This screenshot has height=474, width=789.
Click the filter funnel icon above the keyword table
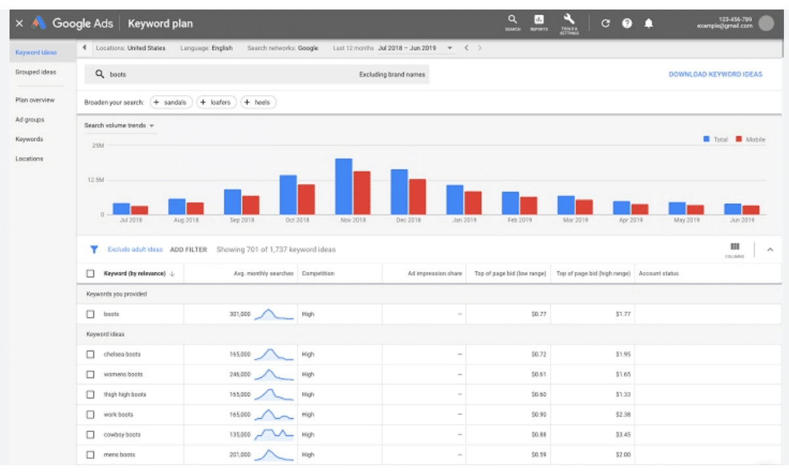coord(93,249)
